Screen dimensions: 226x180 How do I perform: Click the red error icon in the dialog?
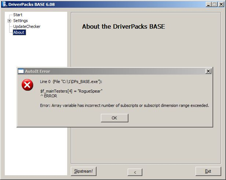pyautogui.click(x=27, y=86)
